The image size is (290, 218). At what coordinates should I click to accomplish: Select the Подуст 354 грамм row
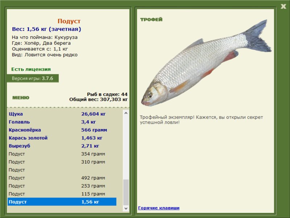(62, 154)
